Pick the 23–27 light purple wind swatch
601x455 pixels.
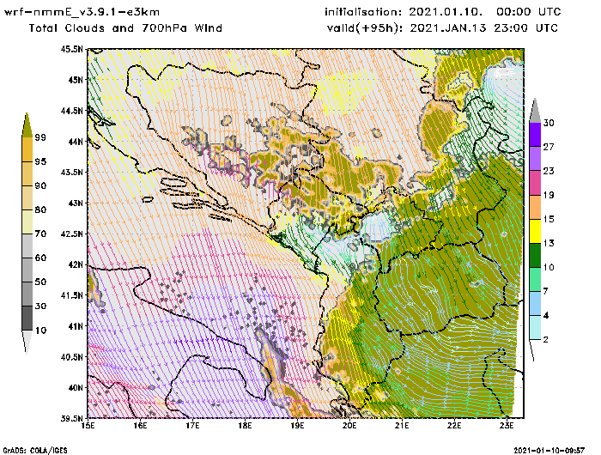point(535,159)
